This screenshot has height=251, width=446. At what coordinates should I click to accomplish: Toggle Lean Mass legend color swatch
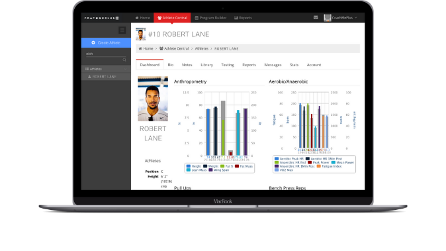pos(189,170)
